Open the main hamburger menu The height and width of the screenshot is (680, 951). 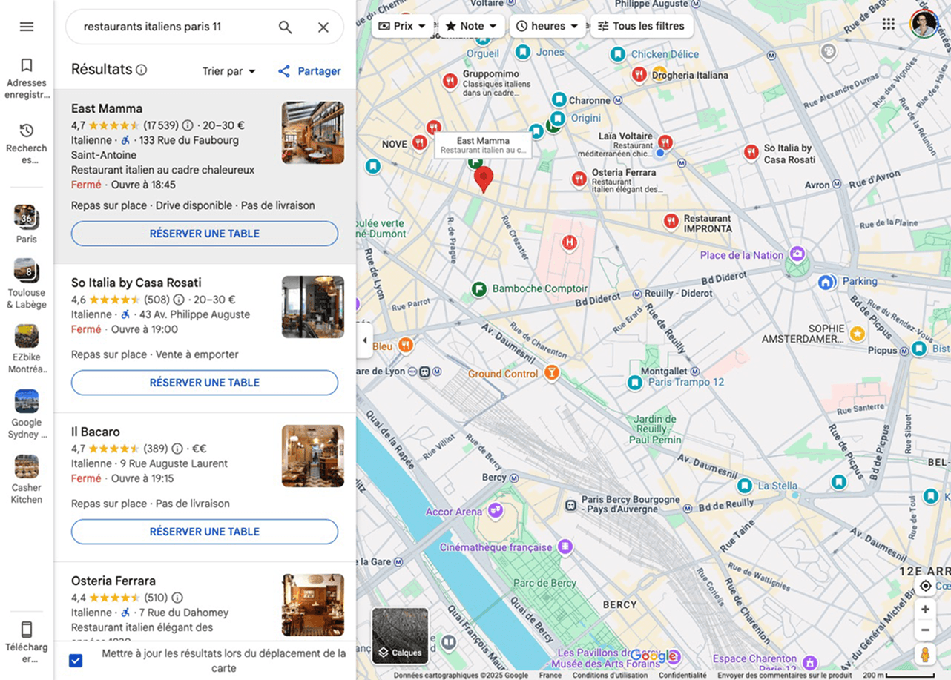pyautogui.click(x=26, y=26)
